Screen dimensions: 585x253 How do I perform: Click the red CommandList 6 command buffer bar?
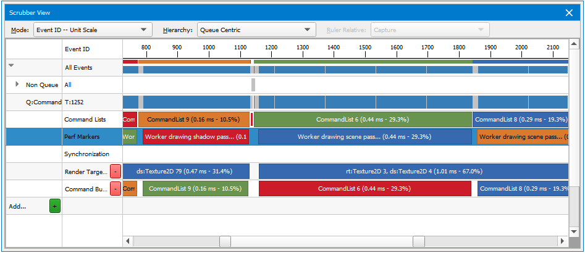pos(364,189)
